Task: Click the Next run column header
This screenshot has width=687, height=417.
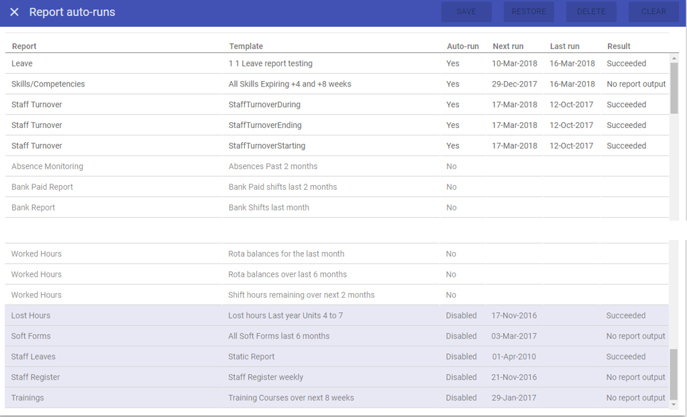Action: pyautogui.click(x=508, y=46)
